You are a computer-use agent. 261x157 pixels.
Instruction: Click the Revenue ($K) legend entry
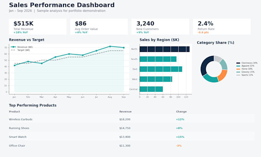[22, 47]
